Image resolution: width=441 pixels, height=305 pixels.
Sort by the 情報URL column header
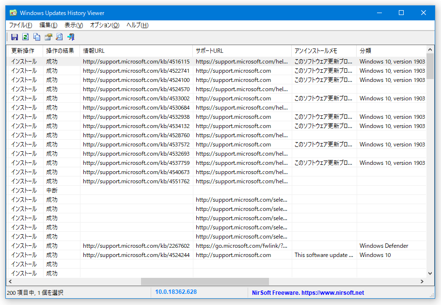pos(136,51)
